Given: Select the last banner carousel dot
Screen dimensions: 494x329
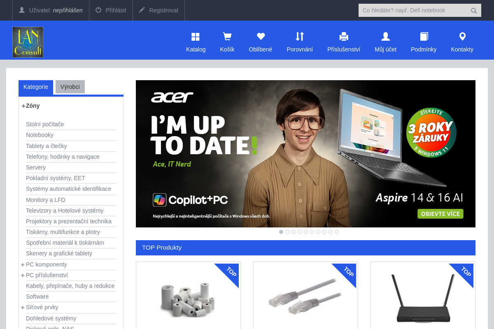Looking at the screenshot, I should (x=337, y=232).
